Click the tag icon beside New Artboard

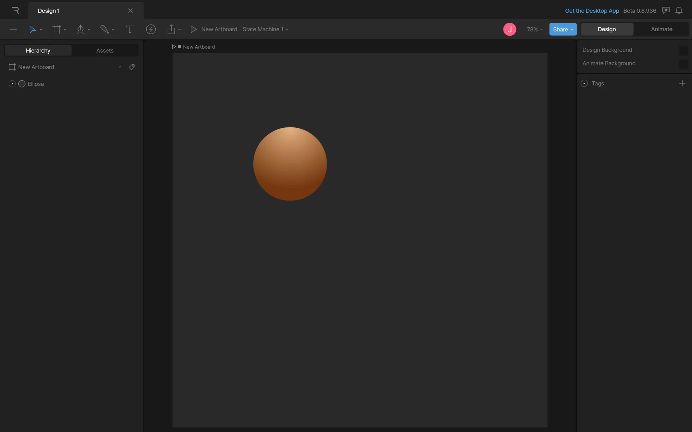click(132, 67)
